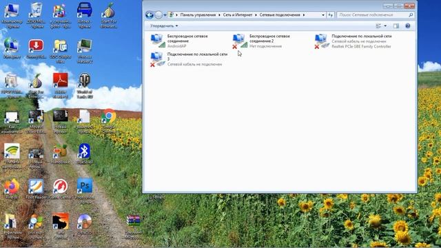
Task: Maximize the Network Connections window
Action: pos(398,6)
